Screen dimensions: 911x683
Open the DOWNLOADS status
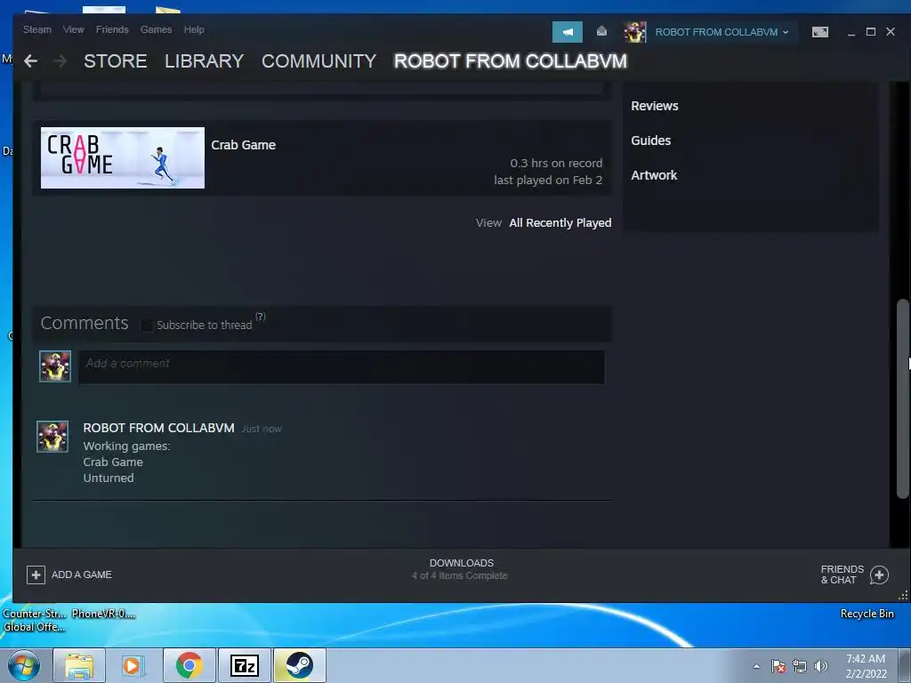point(462,563)
